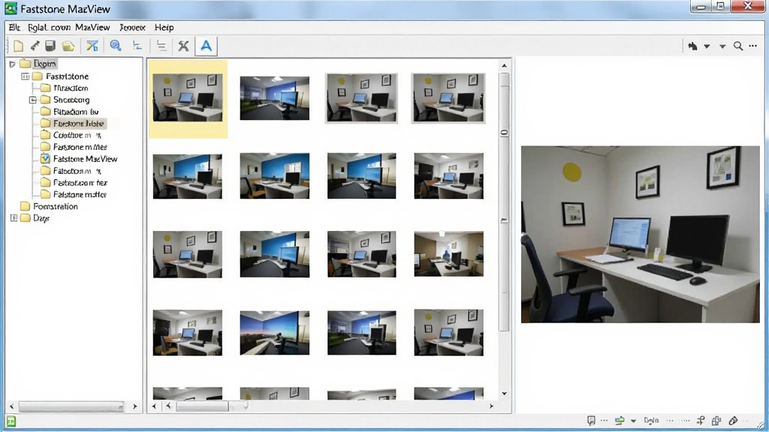Screen dimensions: 769x432
Task: Click the folder tree's horizontal scrollbar right arrow
Action: 135,406
